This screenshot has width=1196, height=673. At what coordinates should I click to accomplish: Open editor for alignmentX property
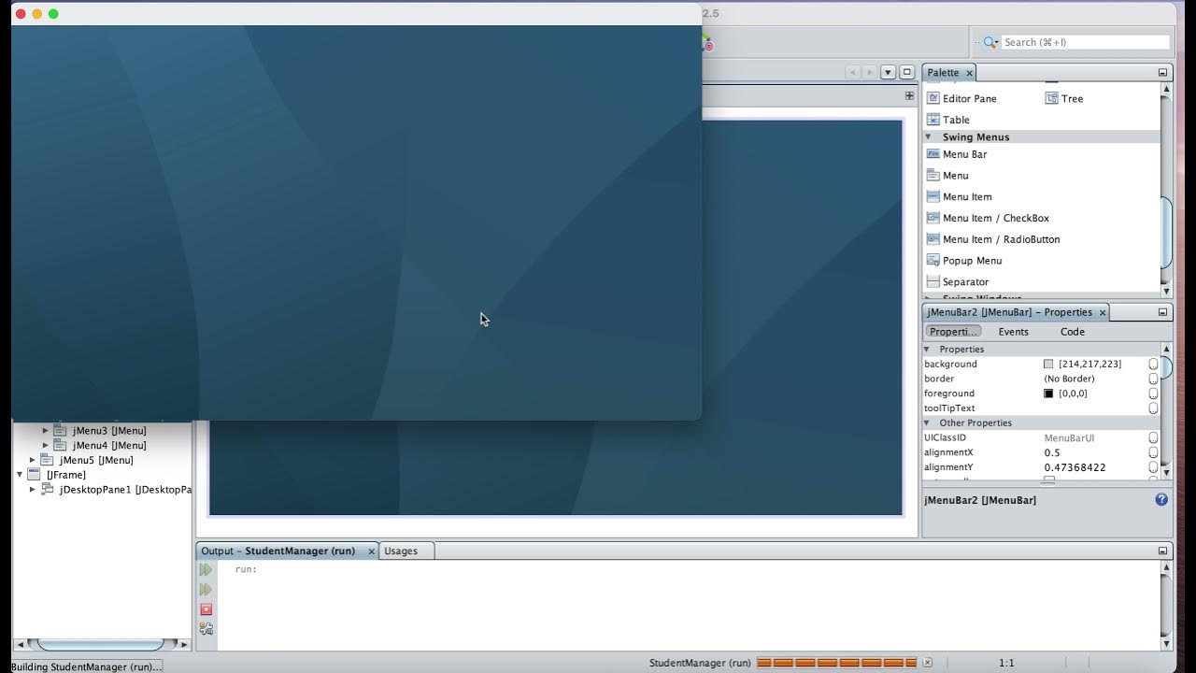point(1153,452)
